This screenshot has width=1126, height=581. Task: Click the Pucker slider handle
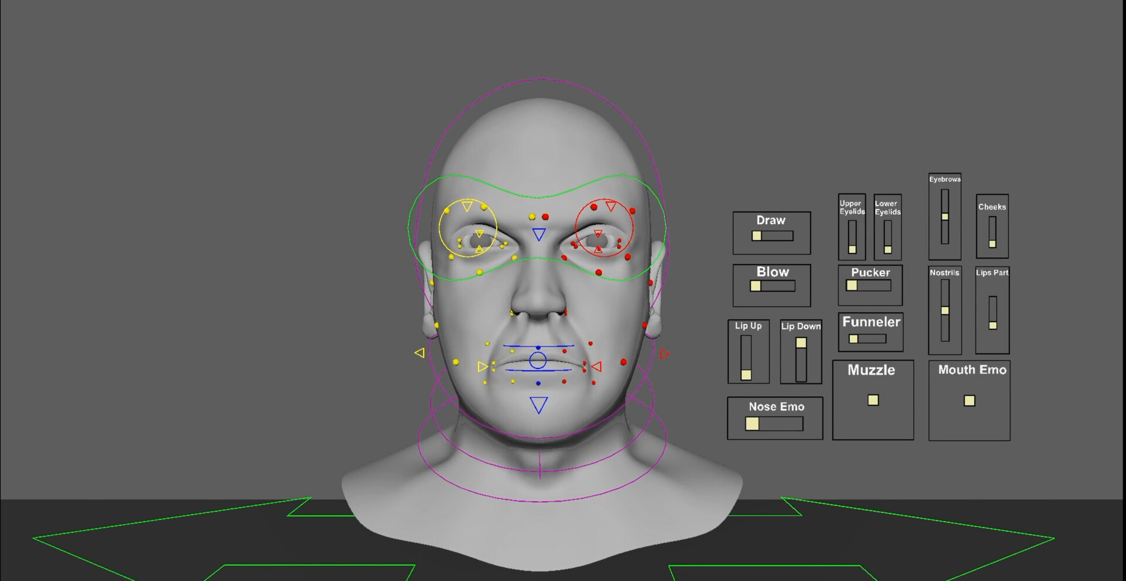[852, 285]
